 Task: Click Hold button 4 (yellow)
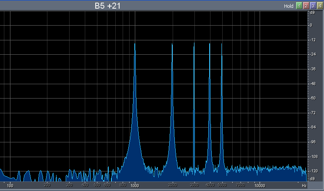coord(320,6)
